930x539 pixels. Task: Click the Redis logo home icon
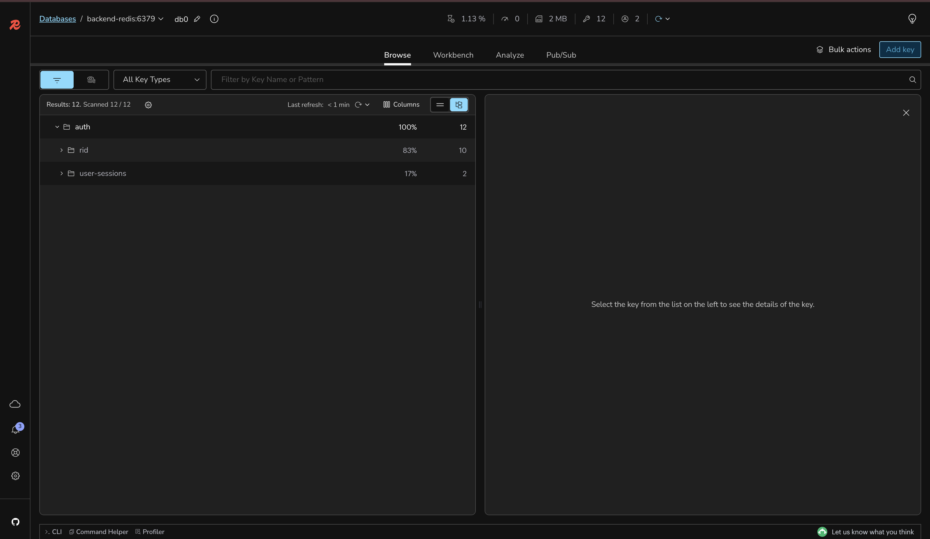click(15, 25)
